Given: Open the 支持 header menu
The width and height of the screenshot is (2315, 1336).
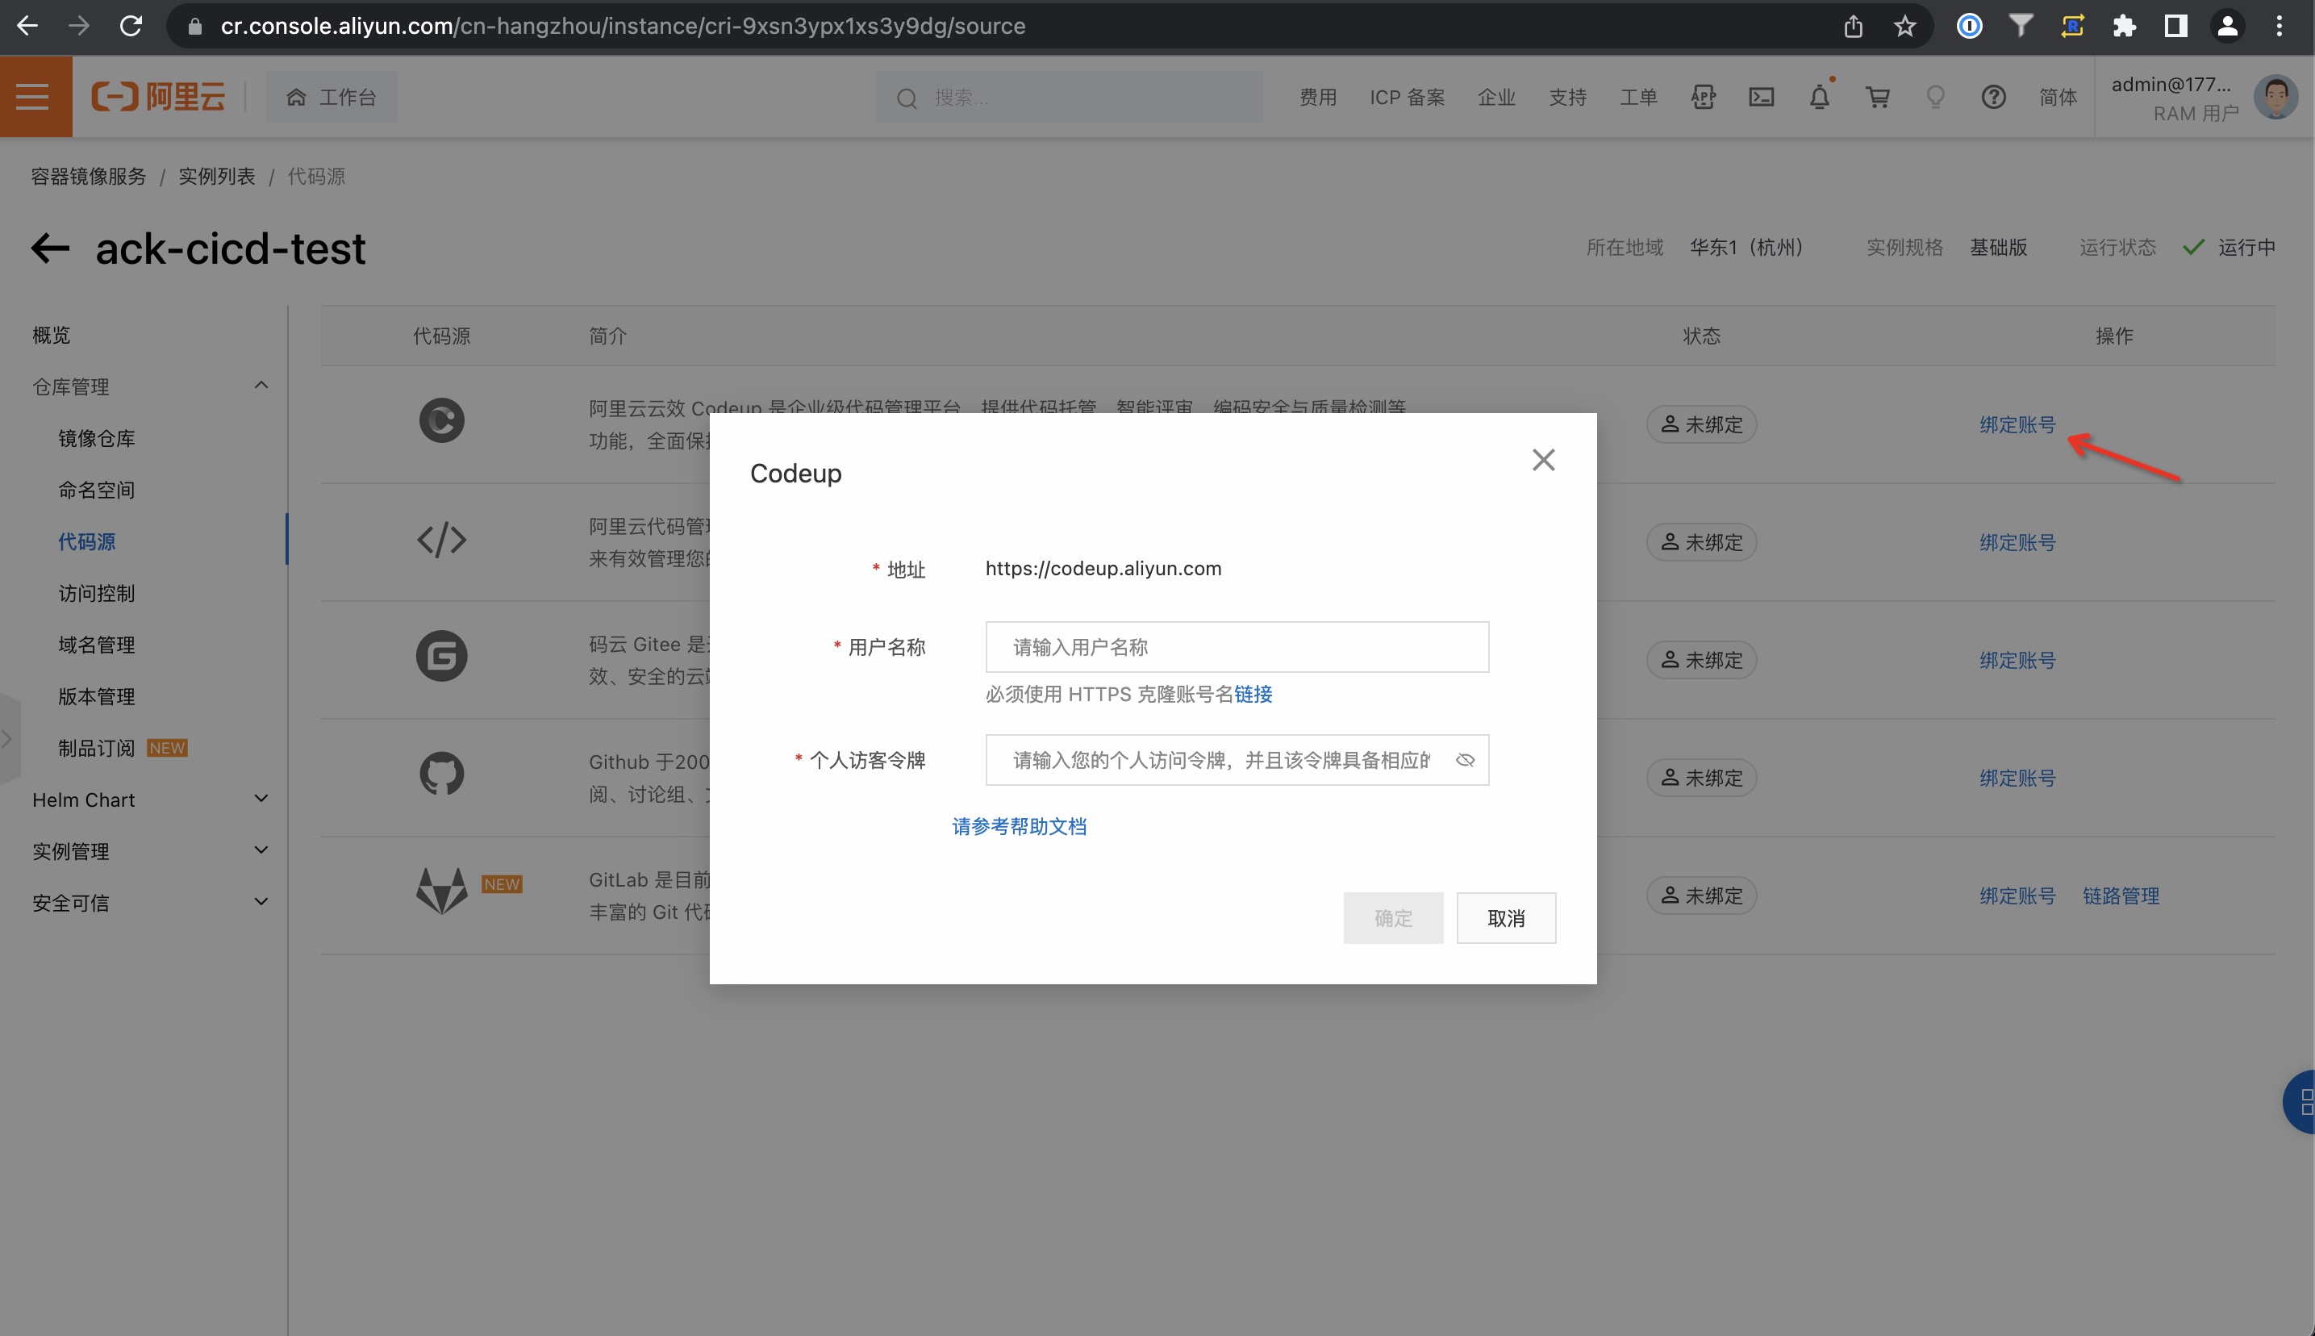Looking at the screenshot, I should pos(1567,96).
